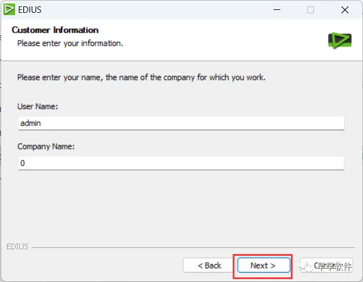363x282 pixels.
Task: Focus the User Name text field
Action: pyautogui.click(x=181, y=123)
